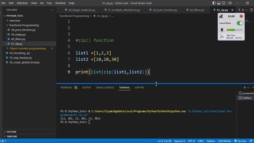Open the Terminal menu

pyautogui.click(x=60, y=3)
